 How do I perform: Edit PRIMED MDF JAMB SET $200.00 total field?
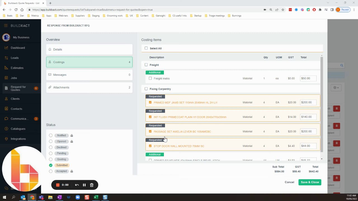tap(308, 102)
